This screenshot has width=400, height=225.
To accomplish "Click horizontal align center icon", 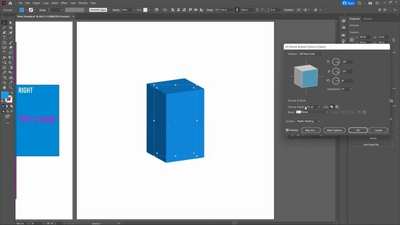I will (x=178, y=10).
